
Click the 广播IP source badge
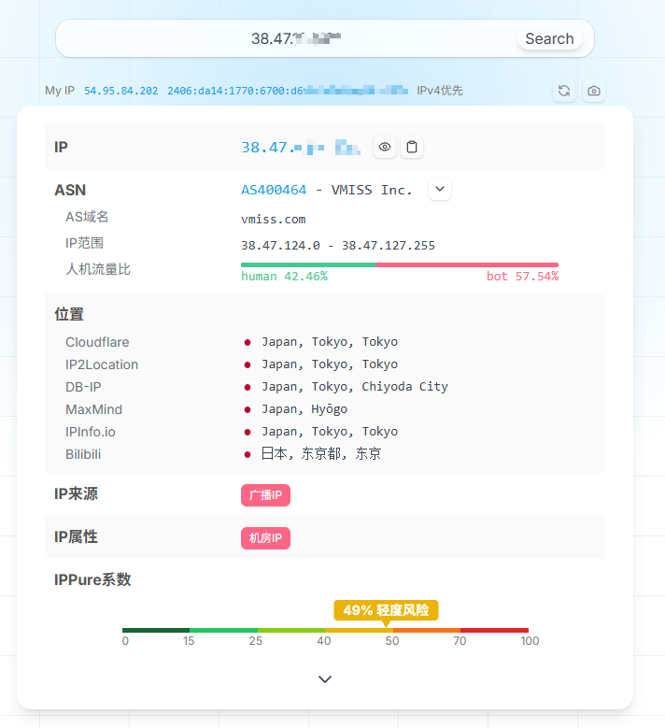[265, 495]
